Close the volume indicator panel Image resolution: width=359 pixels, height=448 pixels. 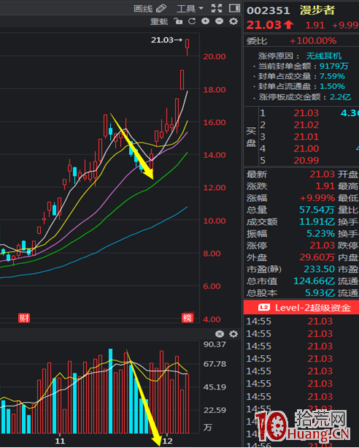pos(219,334)
